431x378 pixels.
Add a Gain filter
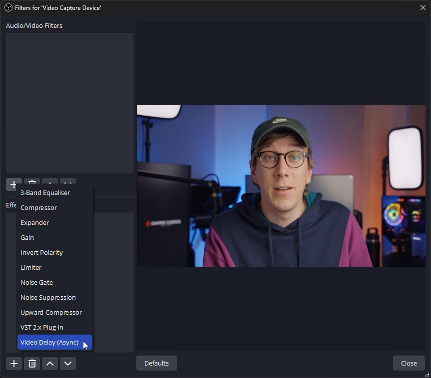click(x=27, y=237)
